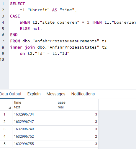Click line number 7 in editor gutter
The height and width of the screenshot is (149, 136).
(3, 41)
